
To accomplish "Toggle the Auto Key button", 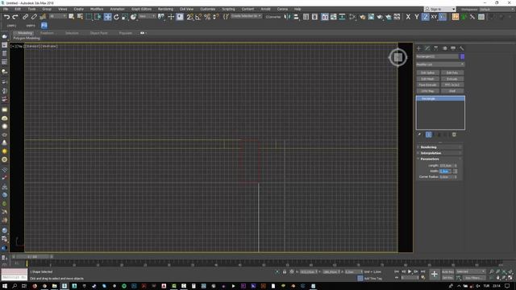I will 447,272.
